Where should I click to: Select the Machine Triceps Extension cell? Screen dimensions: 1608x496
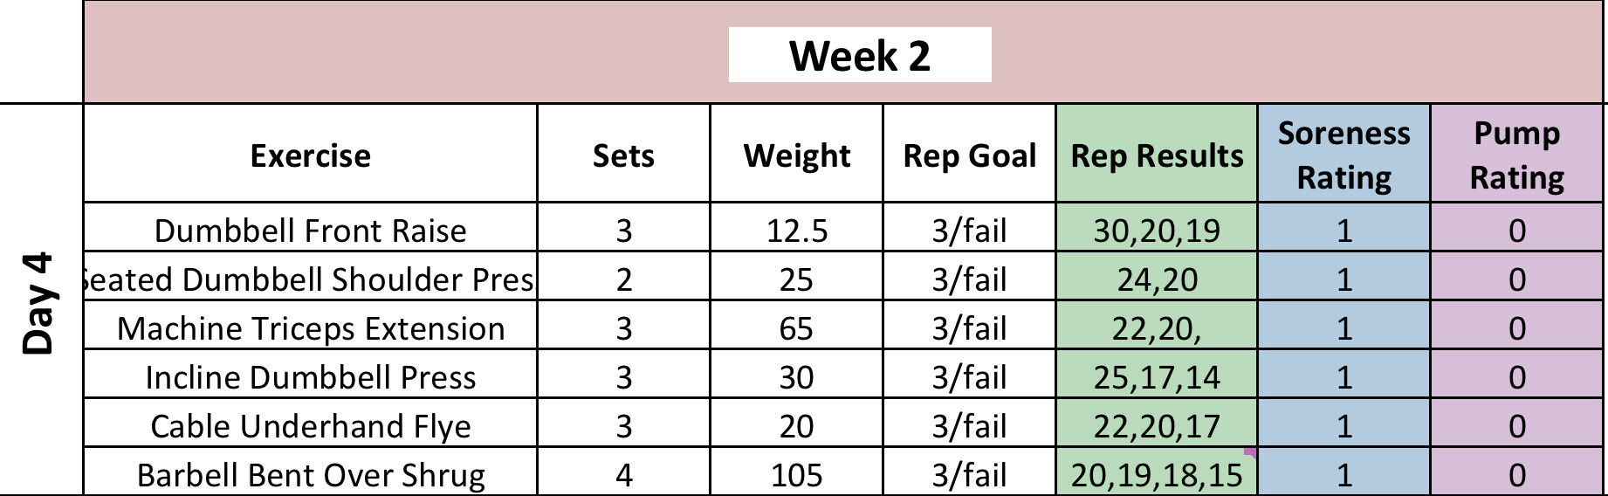click(x=310, y=328)
